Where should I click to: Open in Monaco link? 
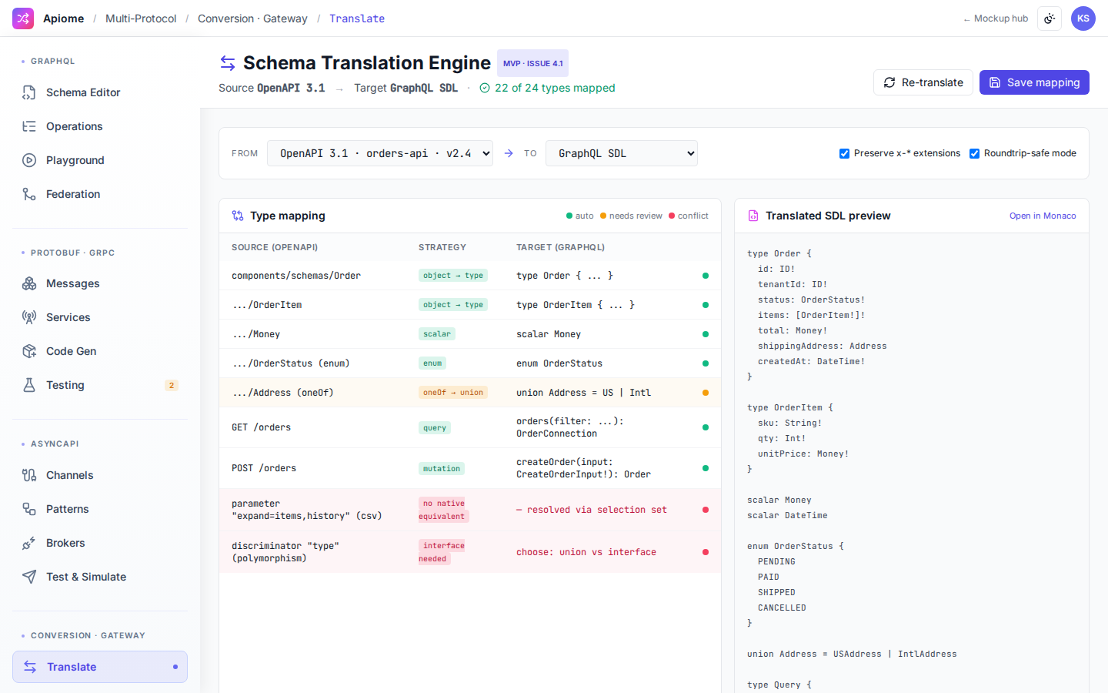1043,216
